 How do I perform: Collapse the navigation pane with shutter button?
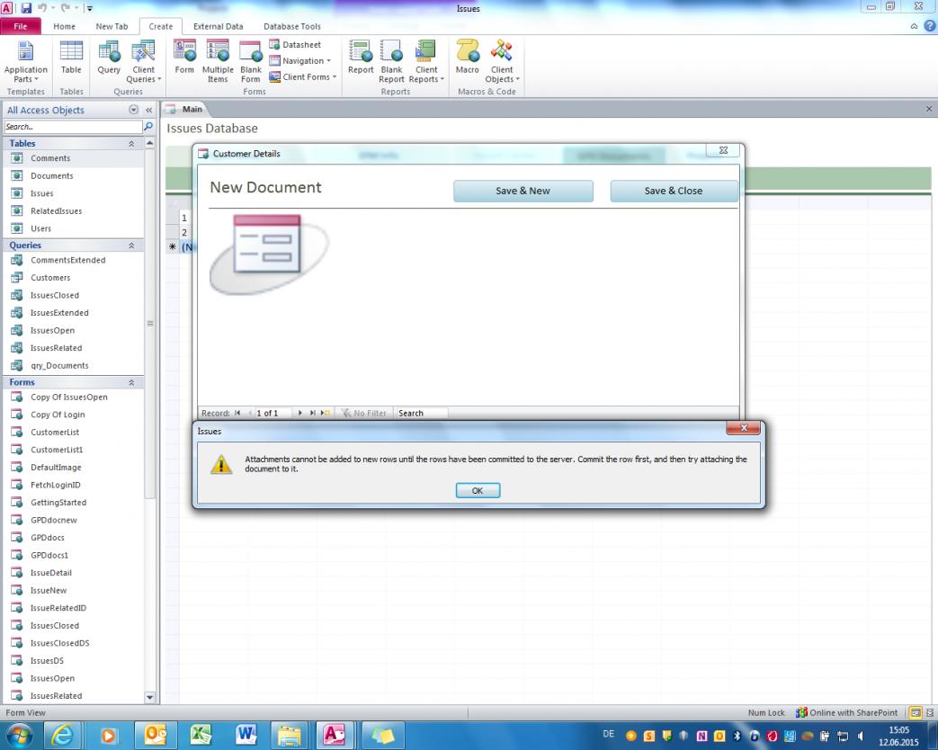[149, 110]
